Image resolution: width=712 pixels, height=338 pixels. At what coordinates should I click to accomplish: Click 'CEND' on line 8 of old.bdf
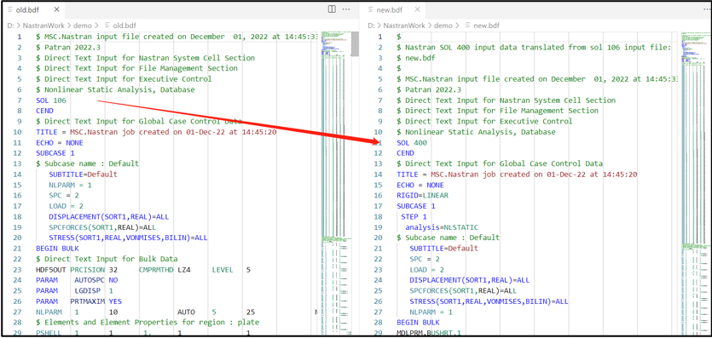(44, 111)
